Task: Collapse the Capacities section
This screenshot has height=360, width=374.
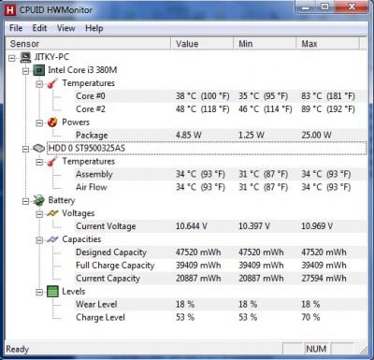Action: tap(39, 240)
